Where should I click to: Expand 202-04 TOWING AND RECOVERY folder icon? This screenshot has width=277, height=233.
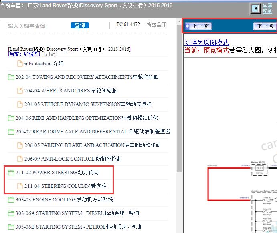click(11, 77)
